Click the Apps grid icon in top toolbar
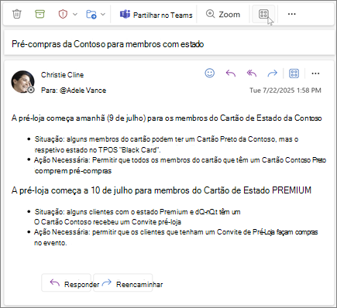 point(263,14)
